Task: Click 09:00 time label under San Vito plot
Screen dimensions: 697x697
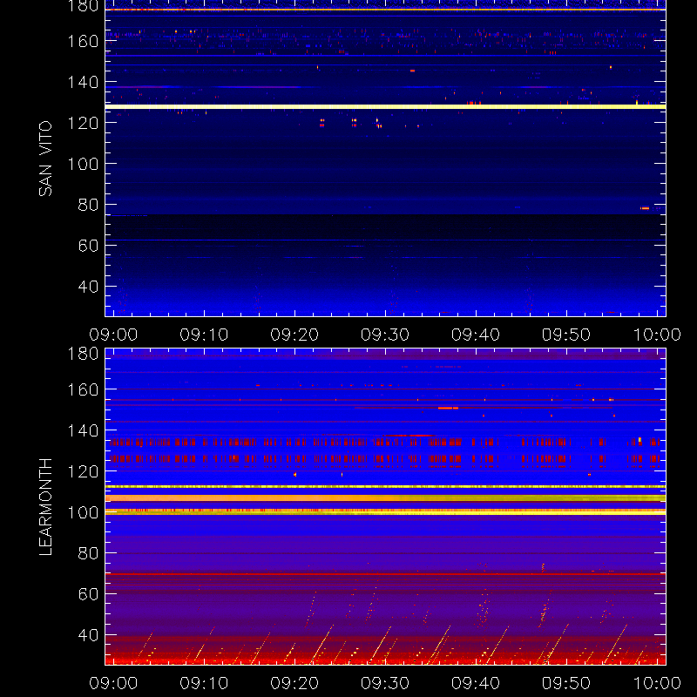Action: [113, 335]
